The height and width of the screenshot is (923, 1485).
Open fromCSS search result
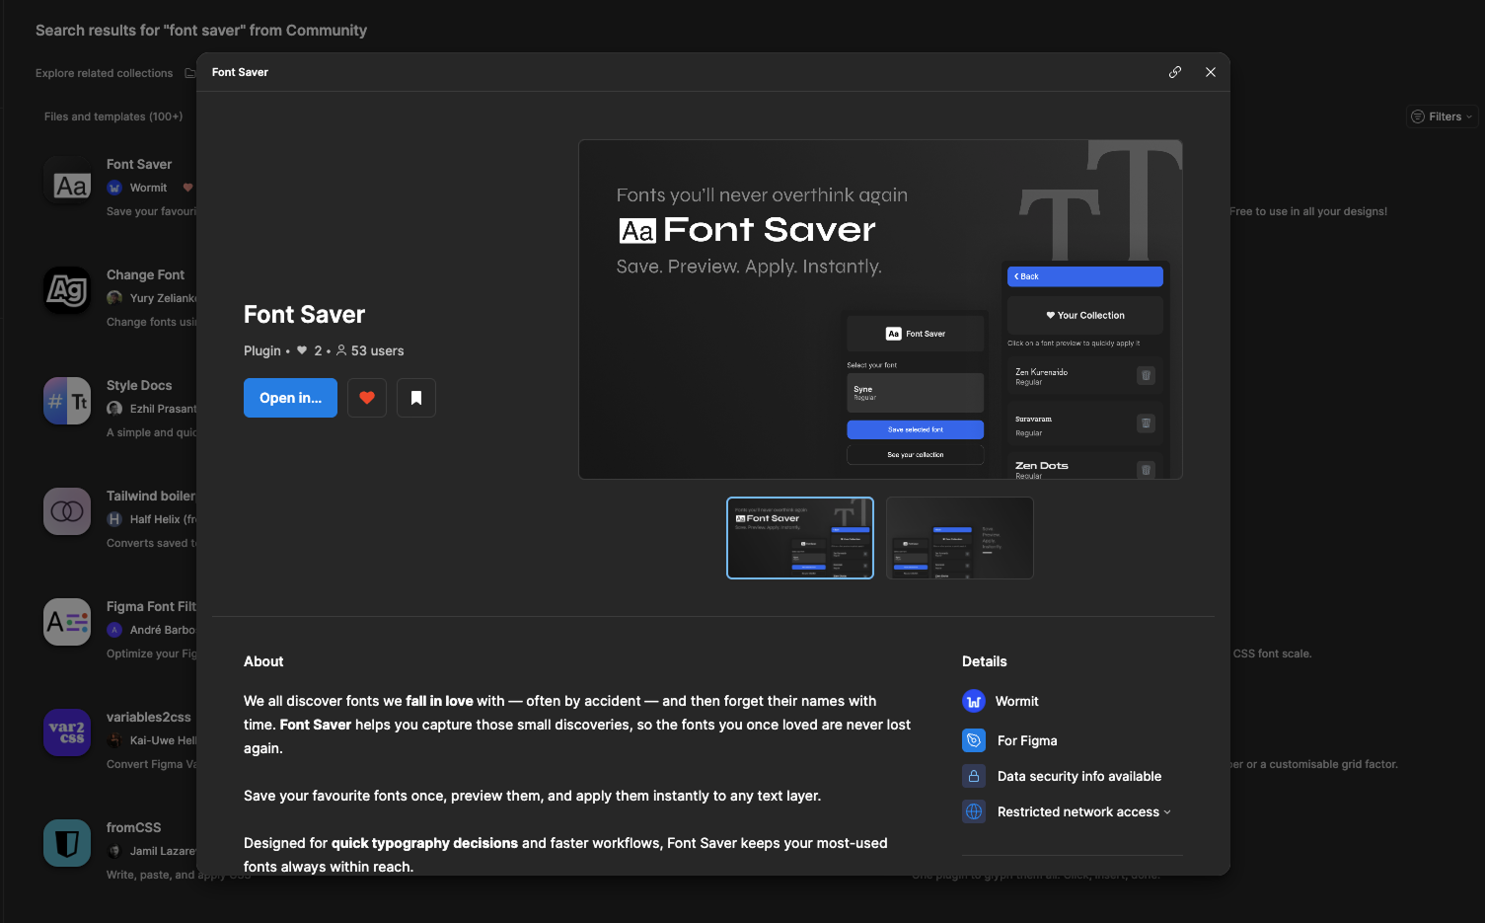(x=133, y=827)
